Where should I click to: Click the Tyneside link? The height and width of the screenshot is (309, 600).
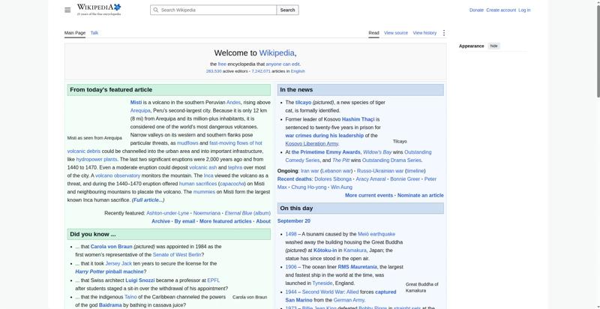tap(322, 283)
